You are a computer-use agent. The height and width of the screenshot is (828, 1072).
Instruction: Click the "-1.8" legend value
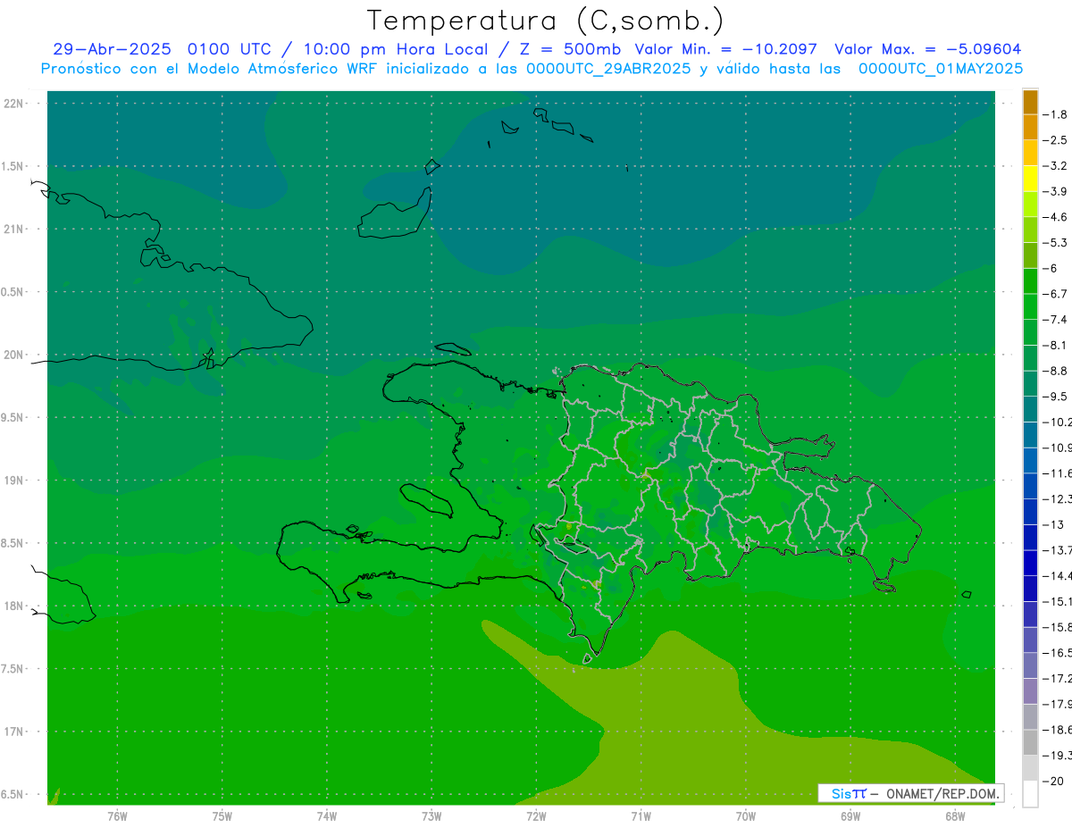coord(1055,114)
